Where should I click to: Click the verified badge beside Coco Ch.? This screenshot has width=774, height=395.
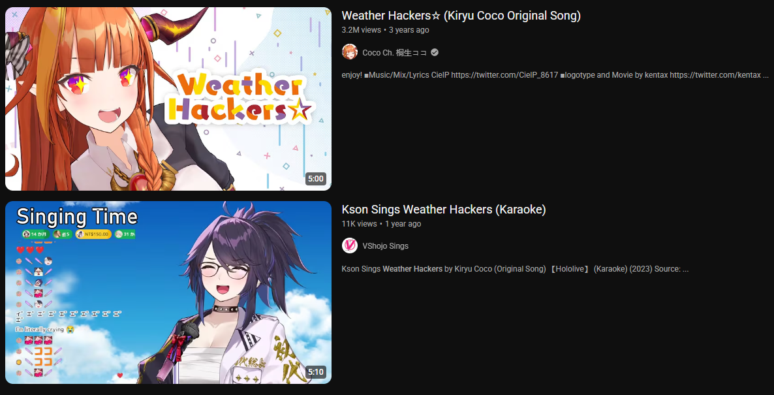[x=435, y=52]
